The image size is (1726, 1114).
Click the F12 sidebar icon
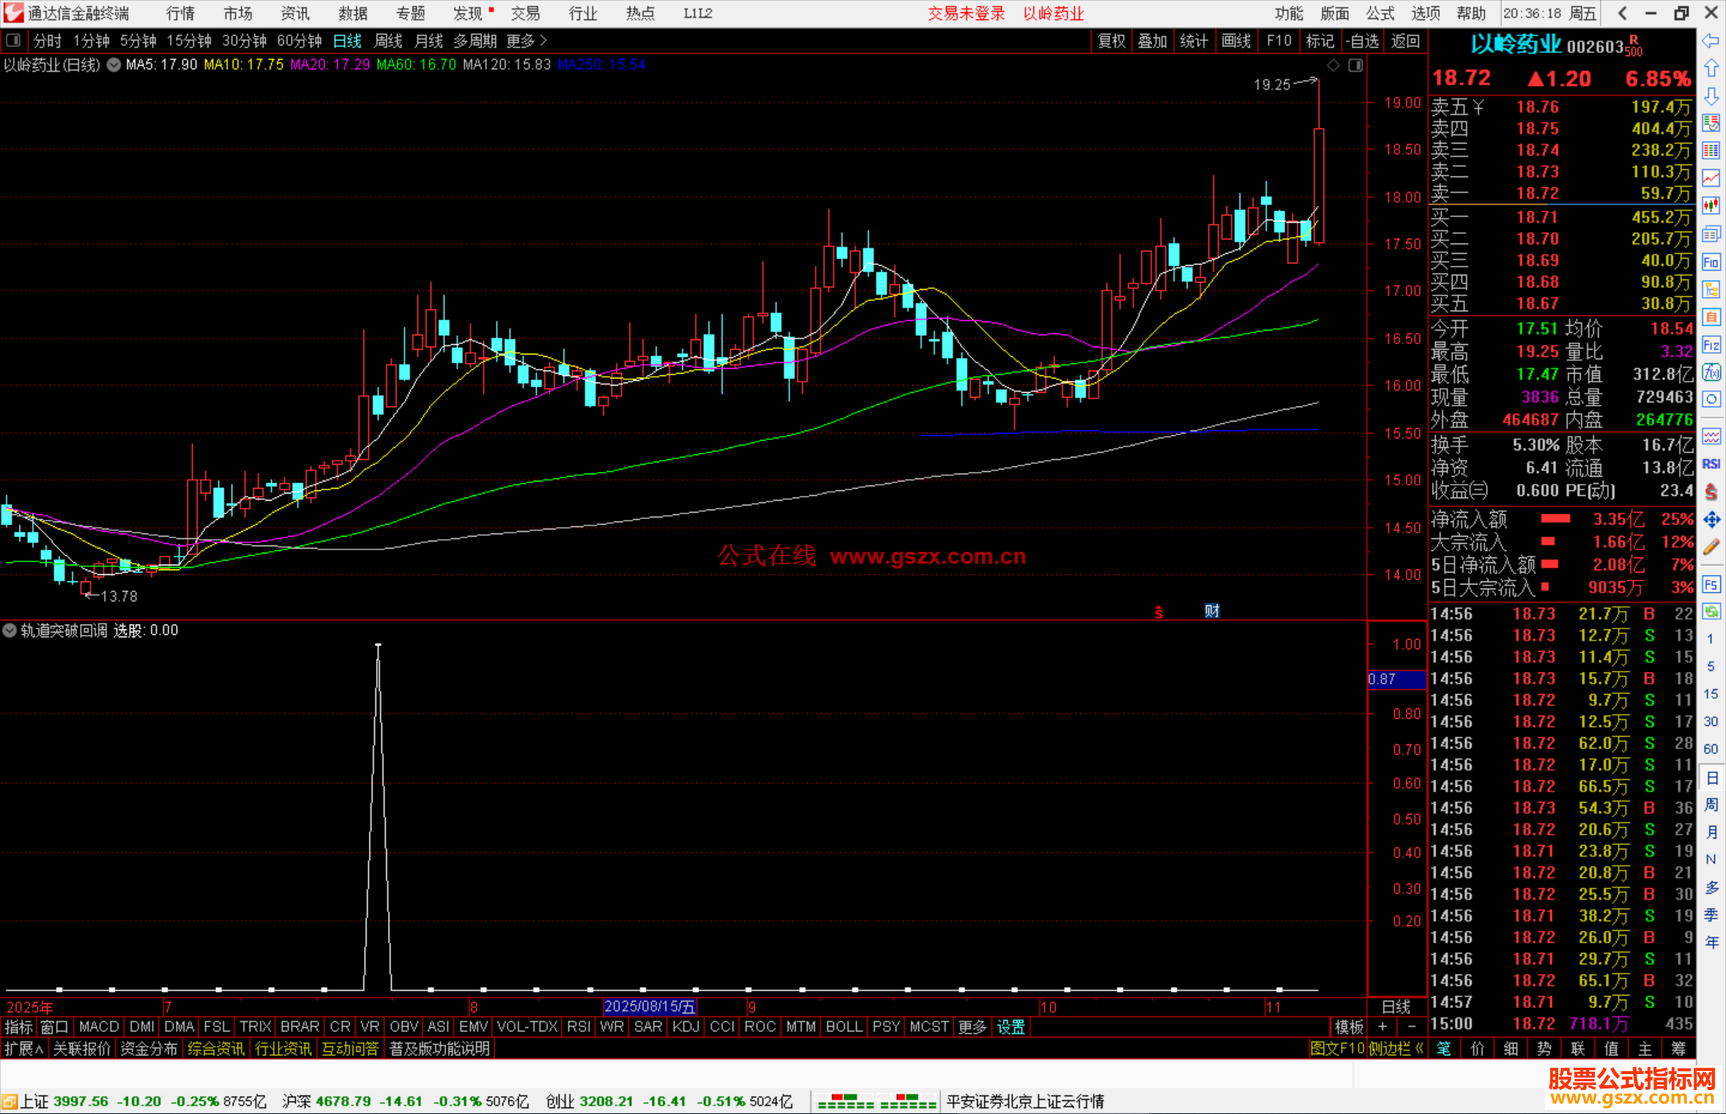pyautogui.click(x=1711, y=345)
